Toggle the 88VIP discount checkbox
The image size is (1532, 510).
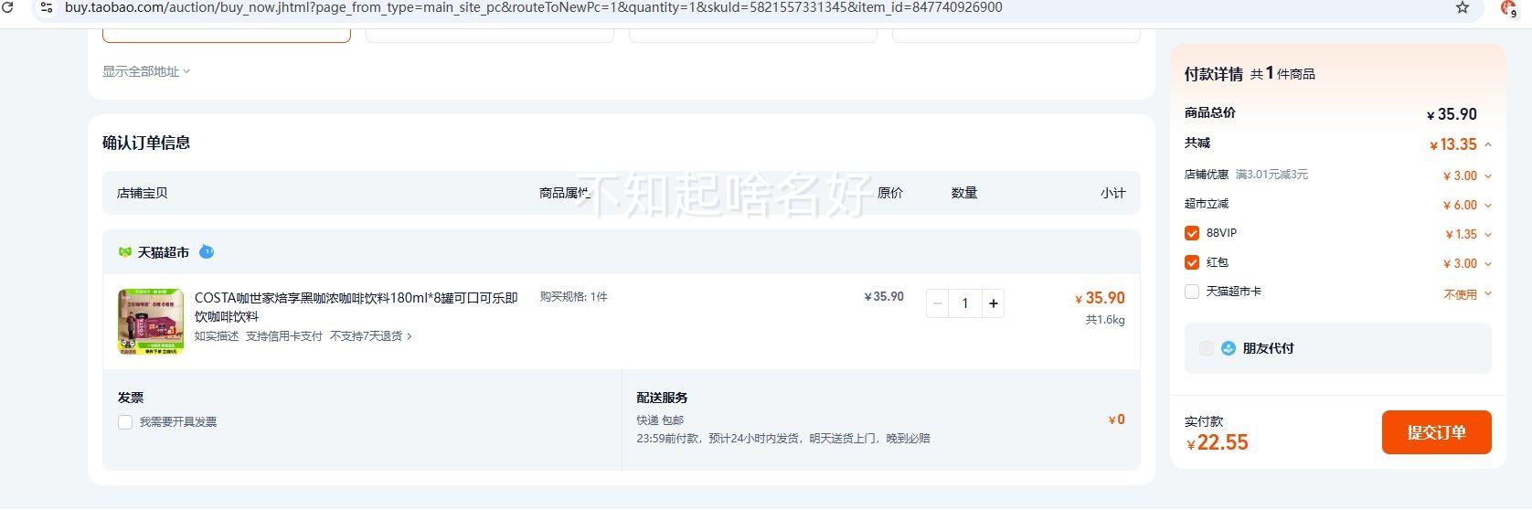tap(1192, 233)
